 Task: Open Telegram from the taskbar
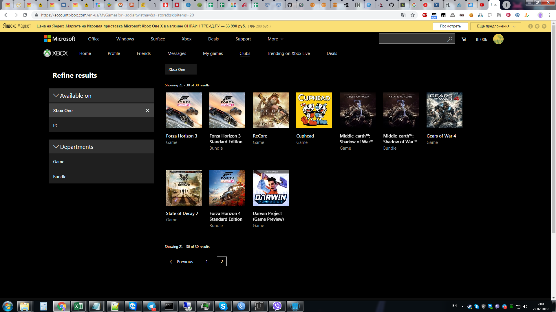(151, 306)
